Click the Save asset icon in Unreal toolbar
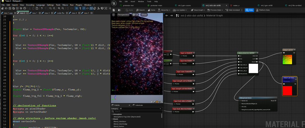 tap(114, 10)
